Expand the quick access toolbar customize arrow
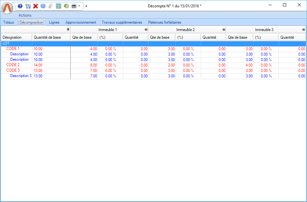The width and height of the screenshot is (307, 202). point(86,6)
